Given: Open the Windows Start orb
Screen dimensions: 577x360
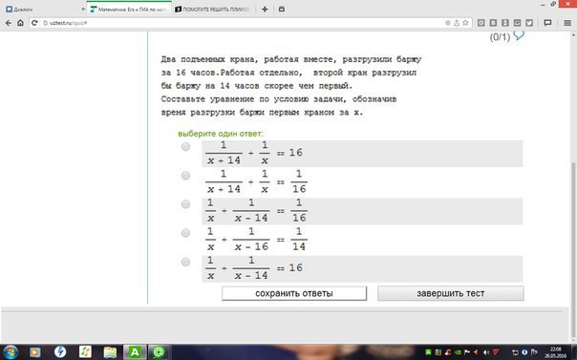Looking at the screenshot, I should click(x=10, y=352).
